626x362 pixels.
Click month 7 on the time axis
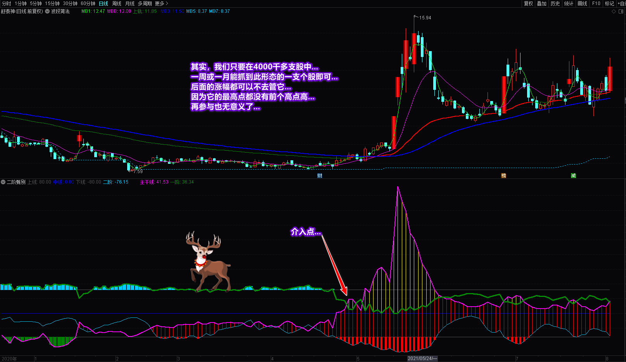[517, 359]
